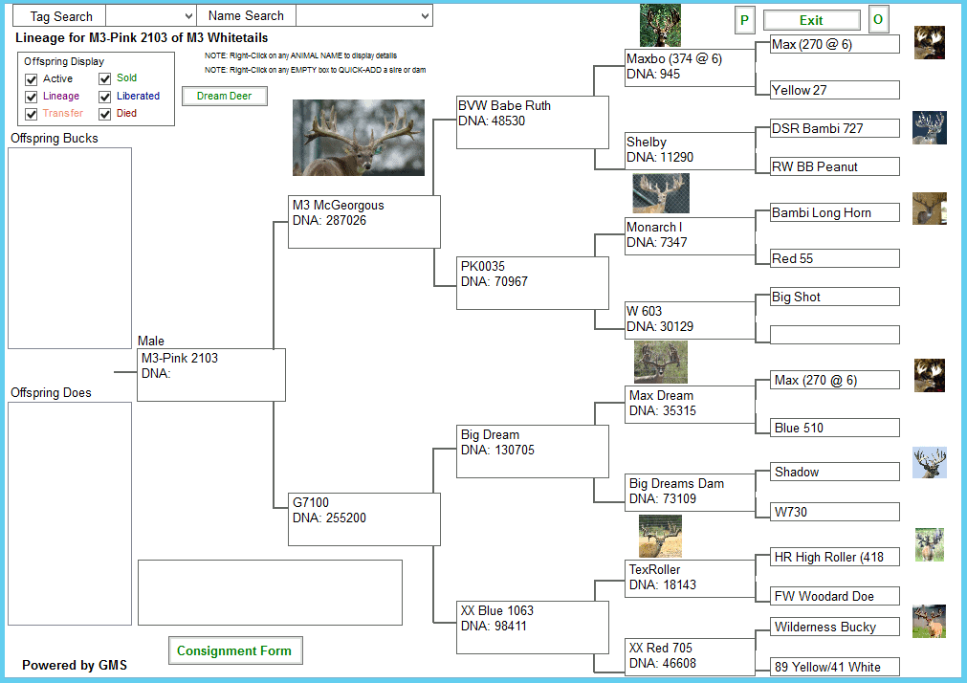Screen dimensions: 967x683
Task: Expand the Name Search dropdown
Action: 363,16
